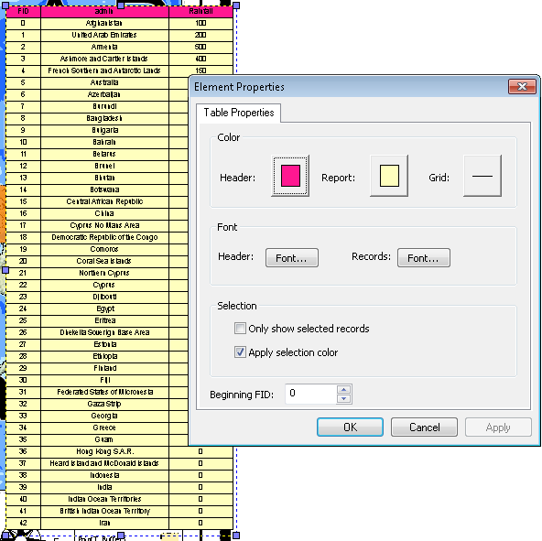Screen dimensions: 542x541
Task: Open the Header color picker swatch
Action: tap(290, 176)
